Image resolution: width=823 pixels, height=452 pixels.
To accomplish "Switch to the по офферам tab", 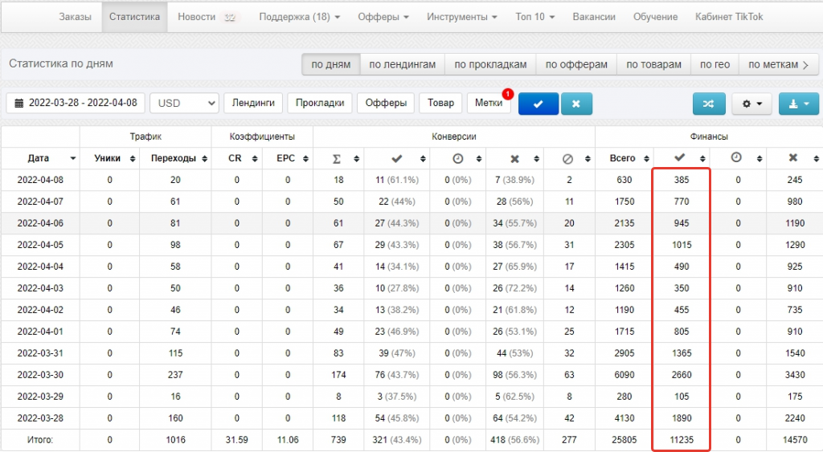I will tap(576, 64).
